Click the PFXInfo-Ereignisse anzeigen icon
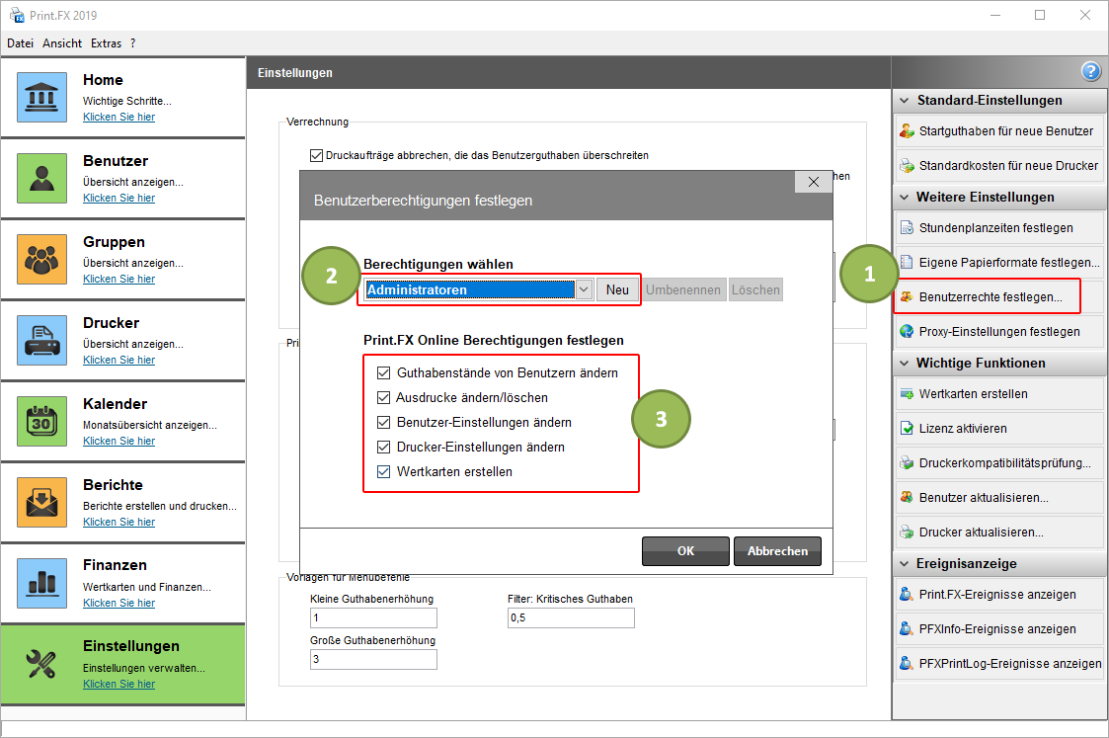The height and width of the screenshot is (738, 1109). coord(907,629)
